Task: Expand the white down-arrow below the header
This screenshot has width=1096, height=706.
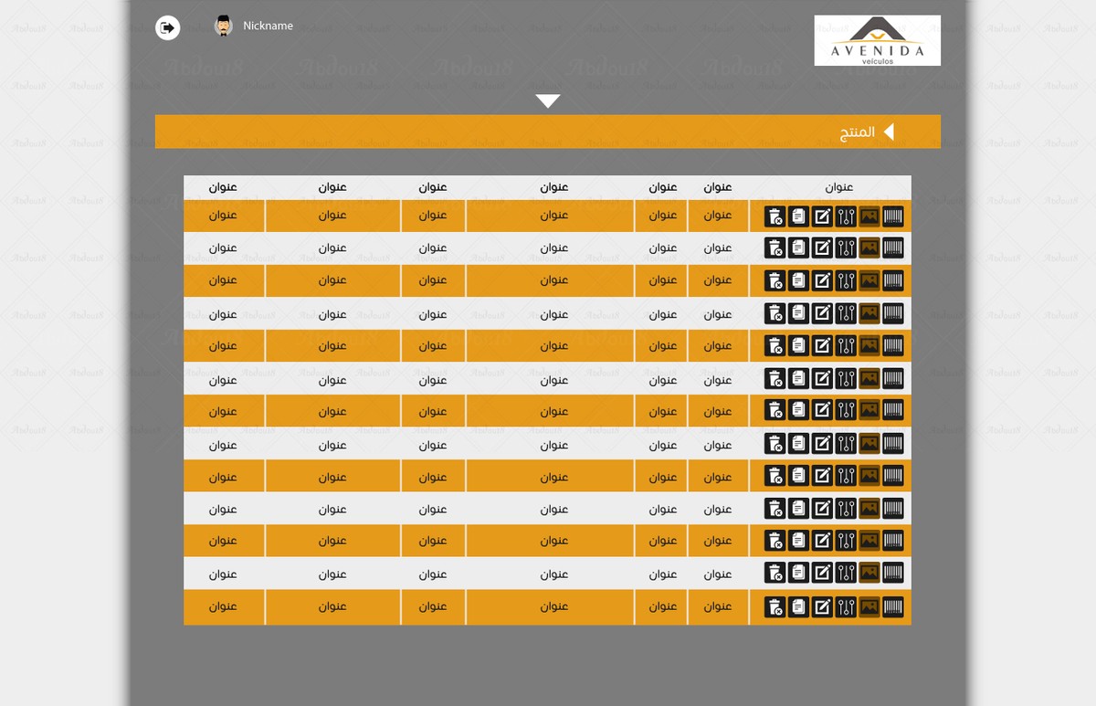Action: click(548, 101)
